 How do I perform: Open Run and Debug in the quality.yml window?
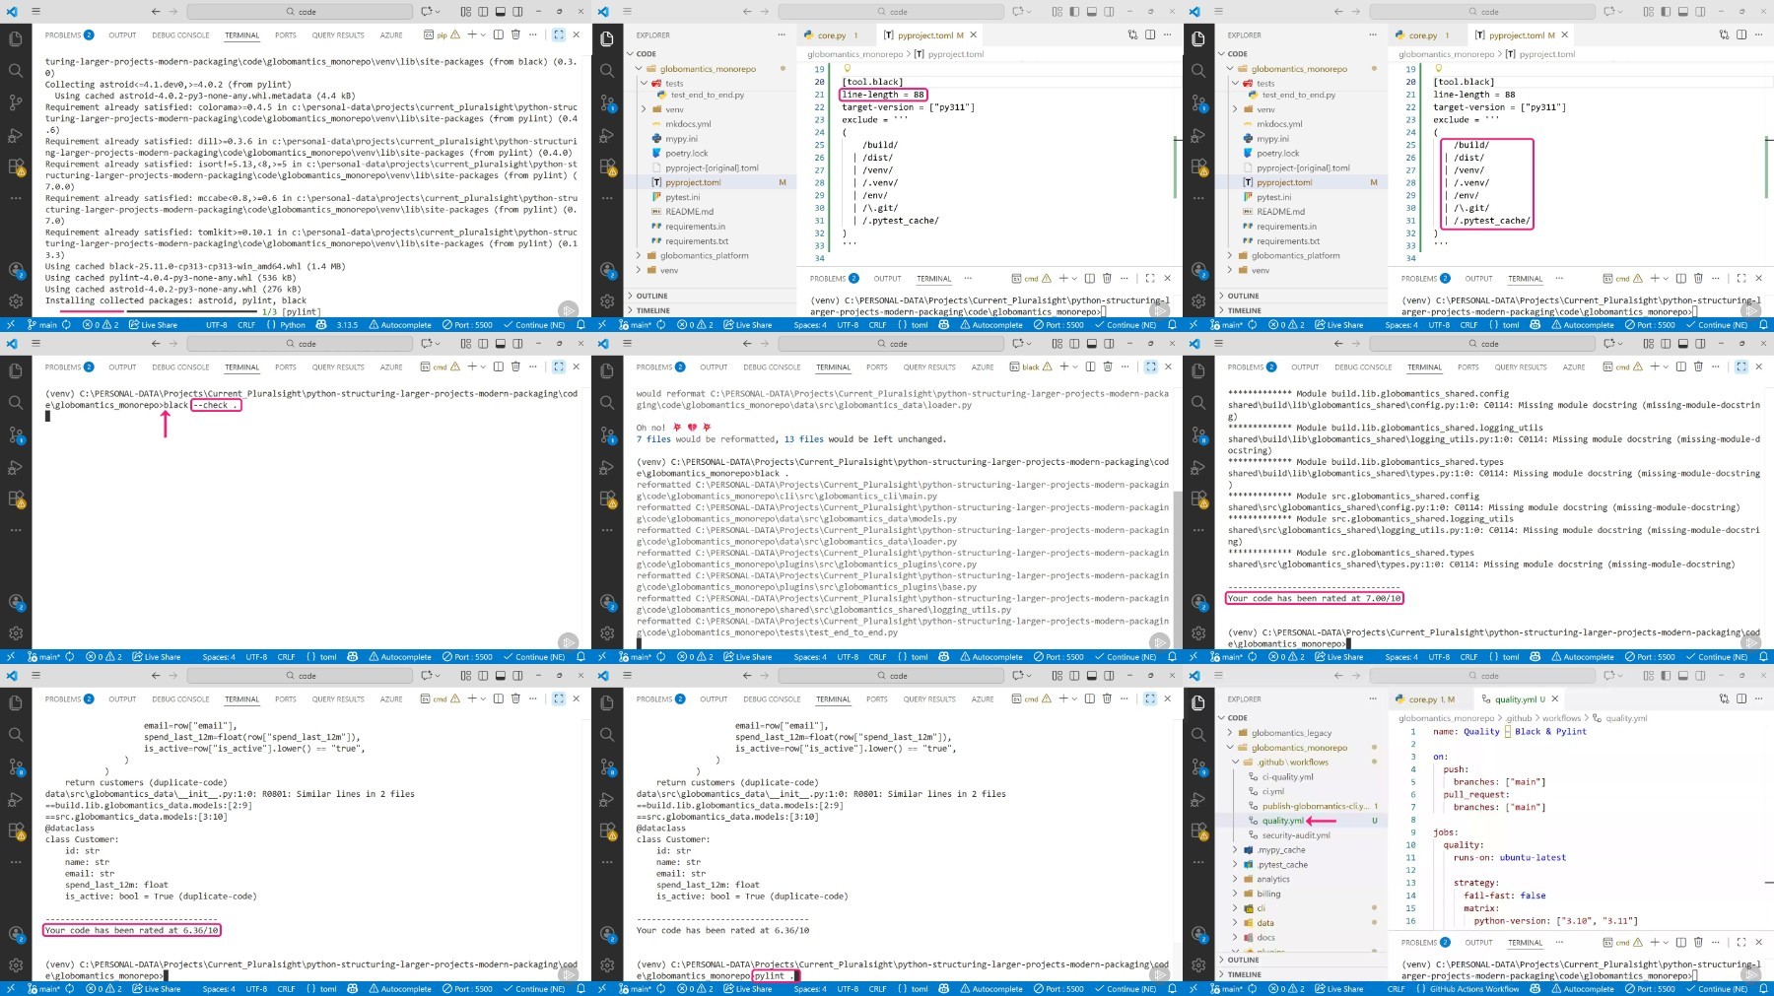pos(1198,798)
